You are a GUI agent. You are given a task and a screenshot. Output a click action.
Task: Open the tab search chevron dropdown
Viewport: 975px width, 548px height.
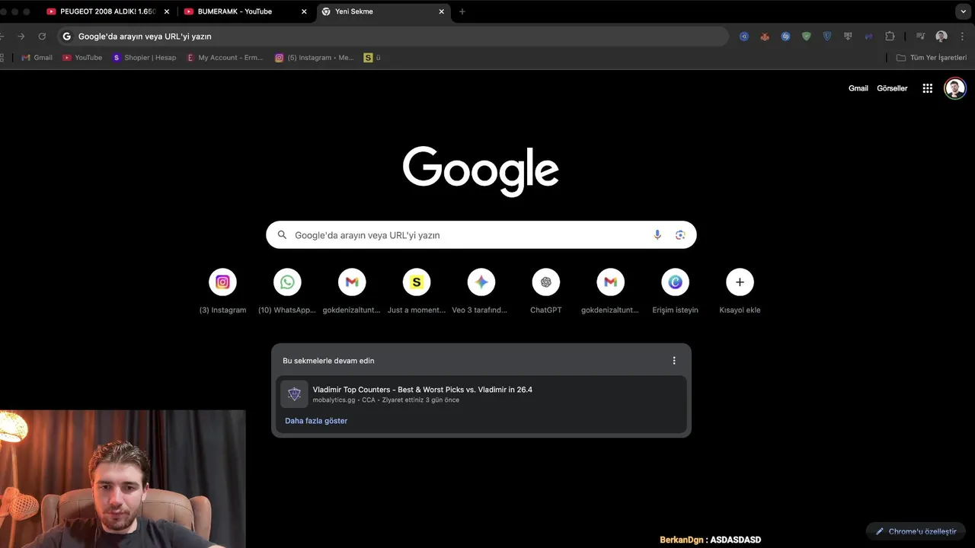pyautogui.click(x=963, y=11)
